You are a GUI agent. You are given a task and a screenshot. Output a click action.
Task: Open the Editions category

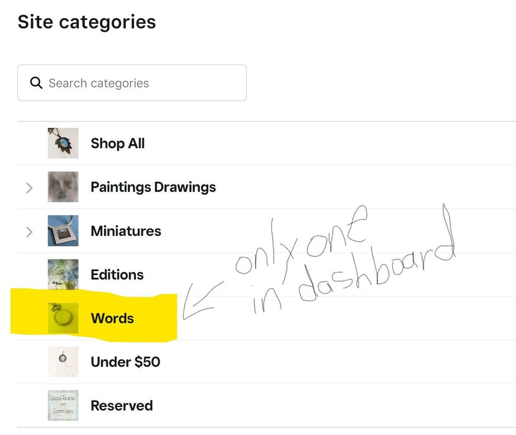click(x=117, y=274)
